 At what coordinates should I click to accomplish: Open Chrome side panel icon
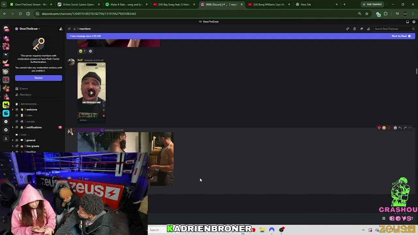[x=28, y=14]
